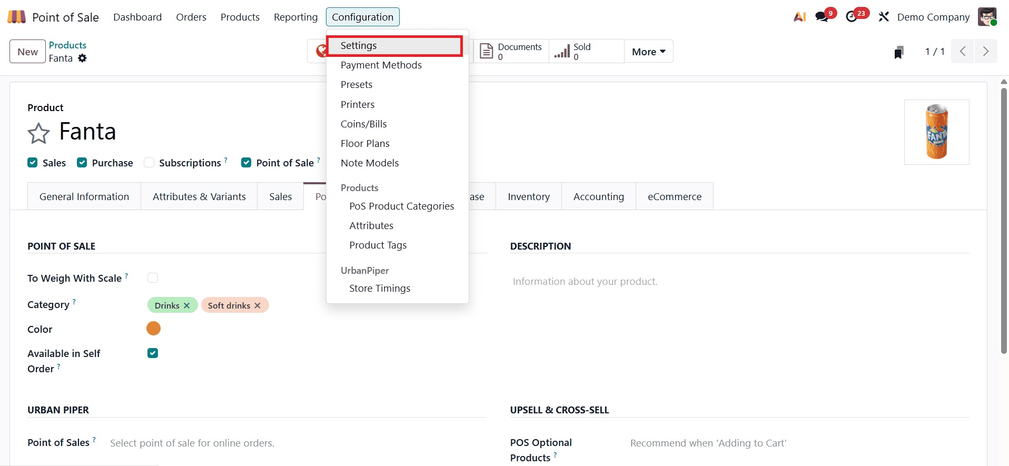Enable To Weigh With Scale checkbox
The image size is (1009, 466).
153,277
